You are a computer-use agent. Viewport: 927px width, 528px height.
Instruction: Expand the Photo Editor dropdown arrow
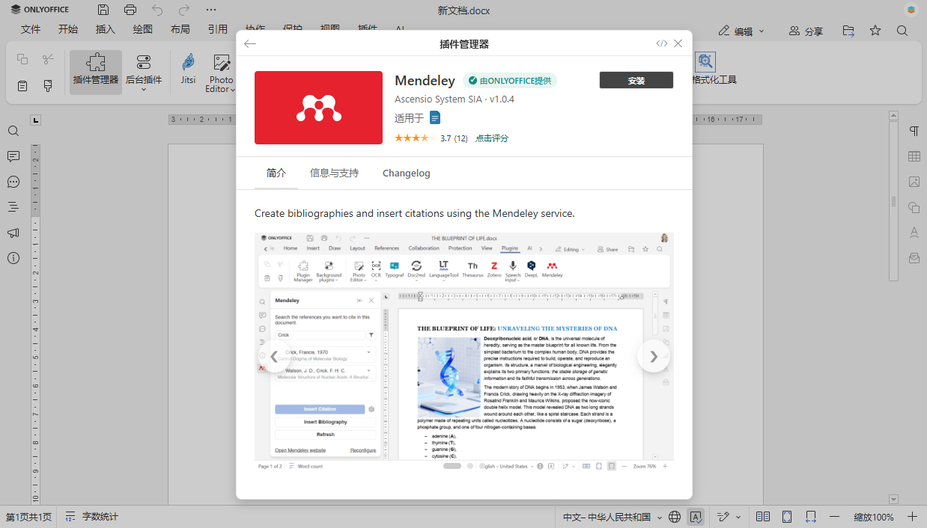[x=232, y=90]
